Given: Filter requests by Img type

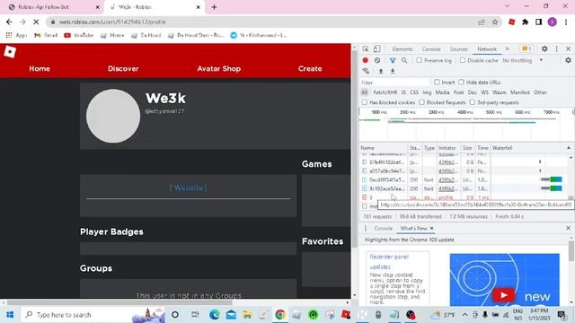Looking at the screenshot, I should click(427, 92).
